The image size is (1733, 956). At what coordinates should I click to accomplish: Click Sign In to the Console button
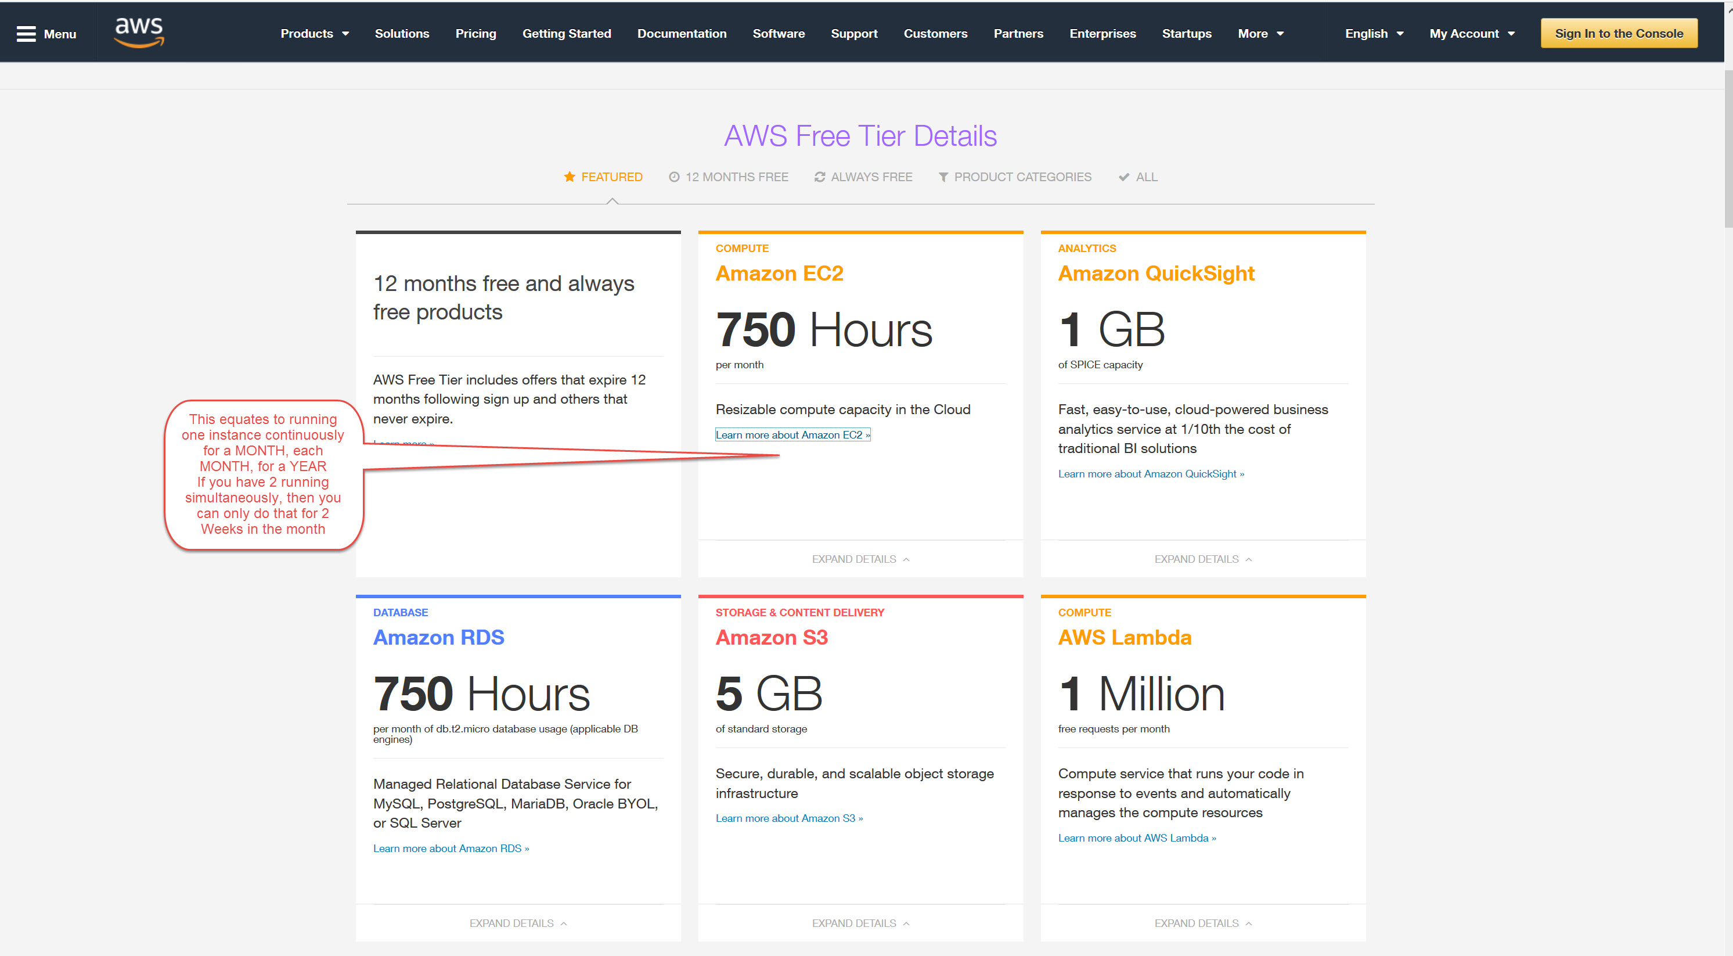coord(1618,34)
